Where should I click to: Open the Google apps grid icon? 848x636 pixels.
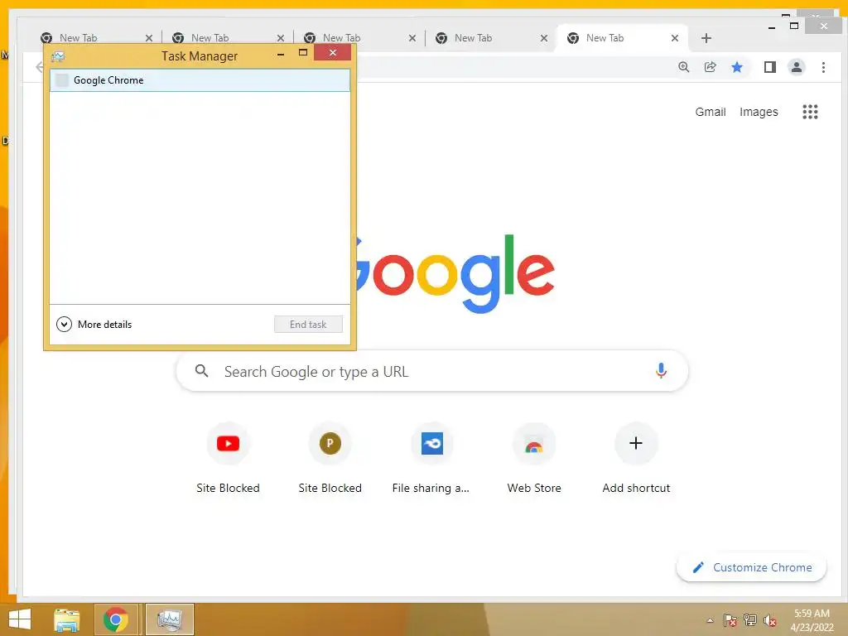[x=810, y=112]
